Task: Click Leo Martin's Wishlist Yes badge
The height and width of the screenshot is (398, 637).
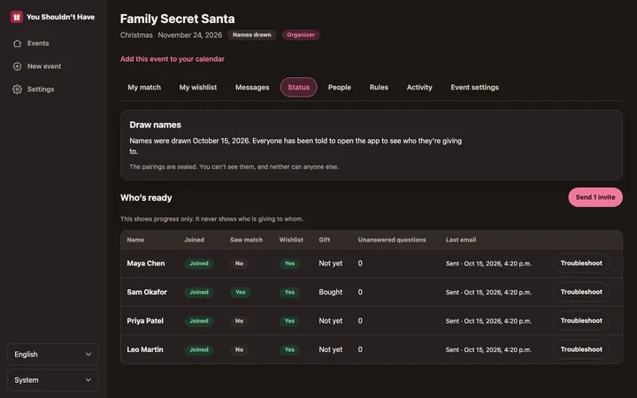Action: 289,349
